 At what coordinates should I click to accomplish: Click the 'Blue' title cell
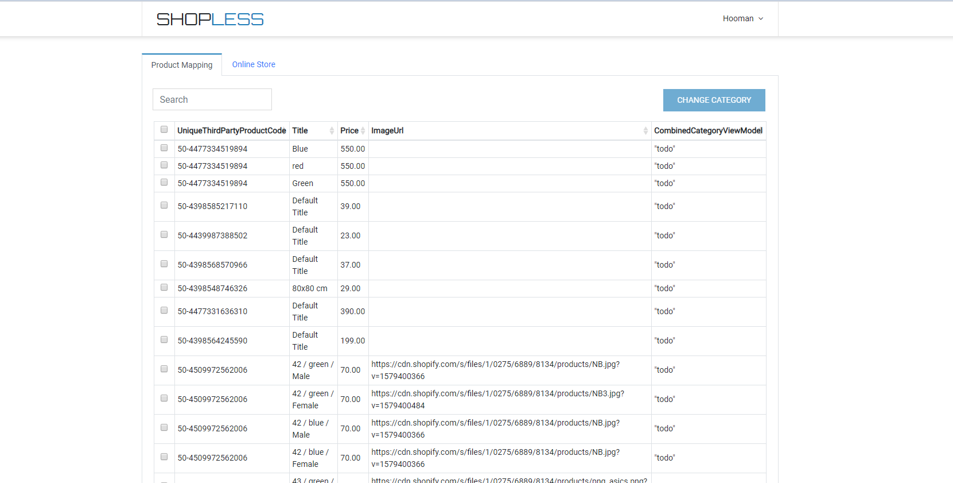pyautogui.click(x=313, y=149)
